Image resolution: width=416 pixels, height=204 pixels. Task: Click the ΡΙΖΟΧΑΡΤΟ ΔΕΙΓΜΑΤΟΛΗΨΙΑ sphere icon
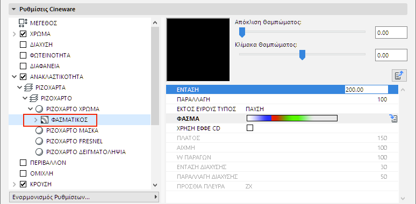tap(39, 152)
